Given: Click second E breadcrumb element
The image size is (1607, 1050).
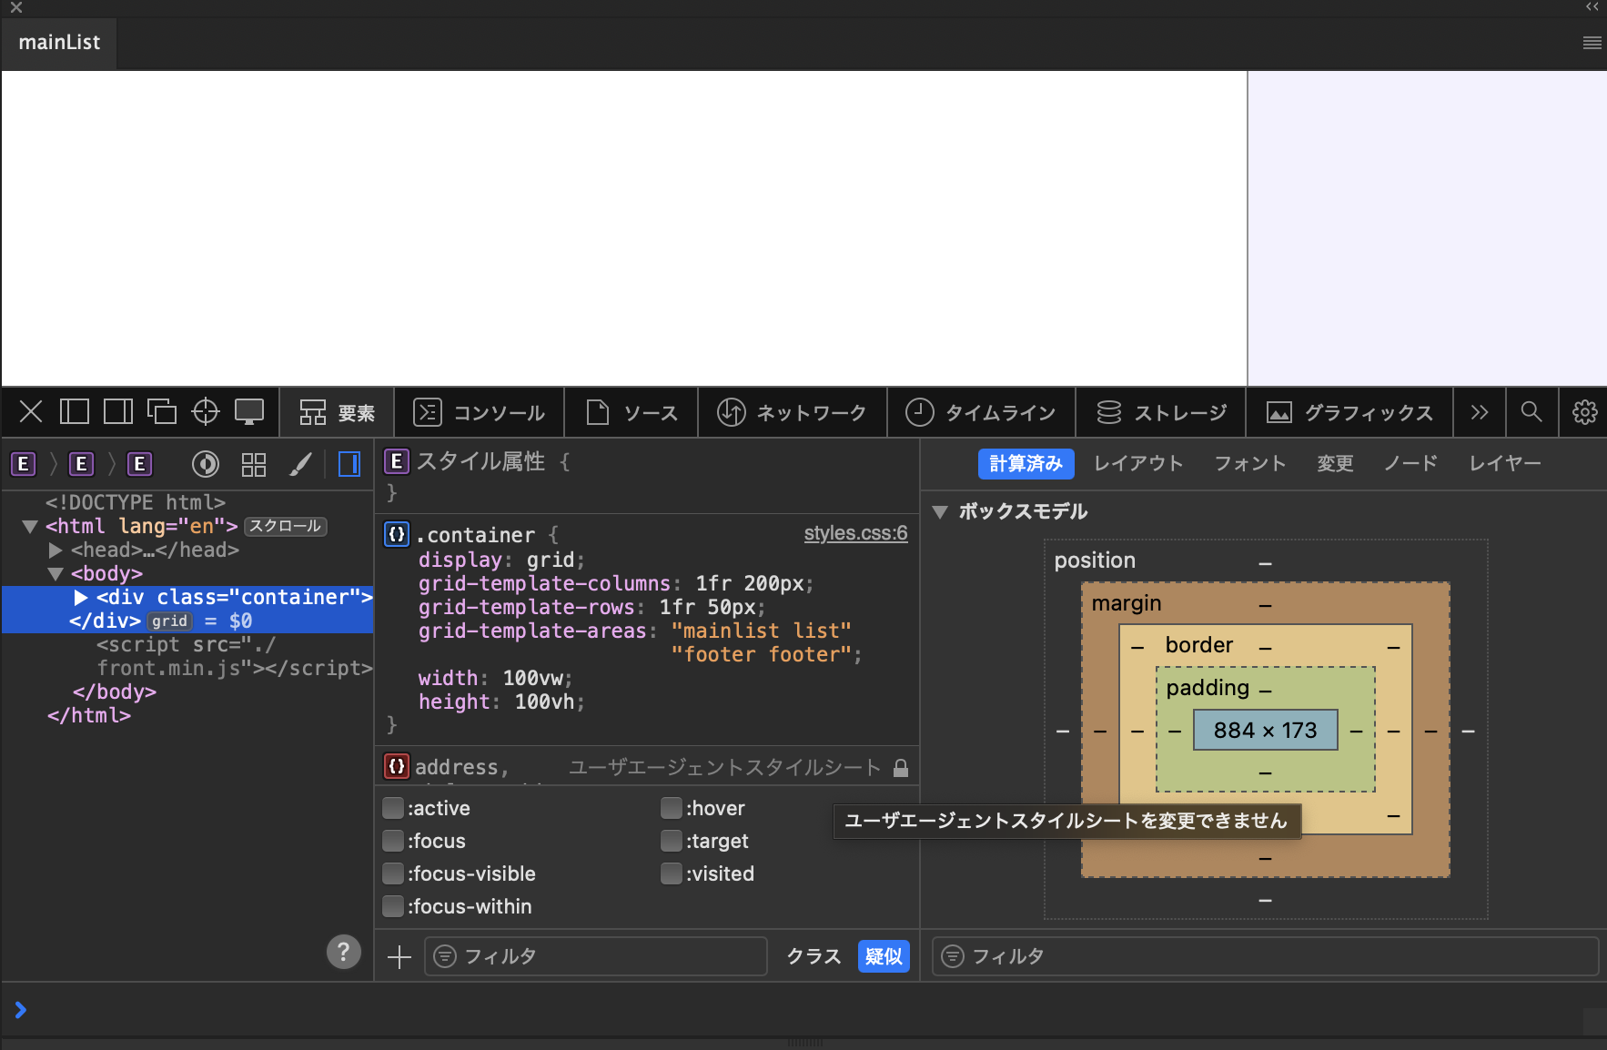Looking at the screenshot, I should pos(82,464).
